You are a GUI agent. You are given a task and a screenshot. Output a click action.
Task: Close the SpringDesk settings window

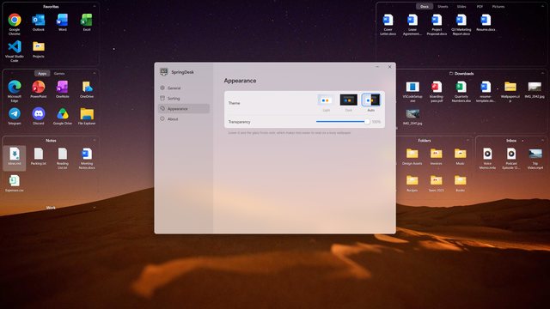(389, 67)
